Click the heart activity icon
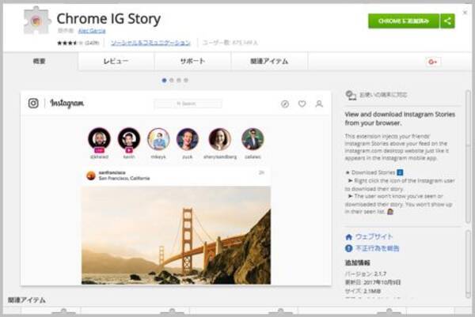The height and width of the screenshot is (317, 475). pos(302,104)
